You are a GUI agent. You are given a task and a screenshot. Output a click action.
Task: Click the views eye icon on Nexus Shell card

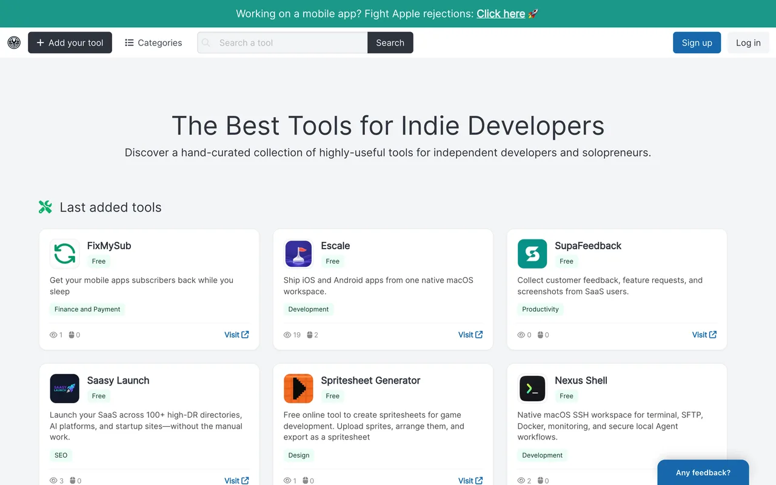(521, 481)
